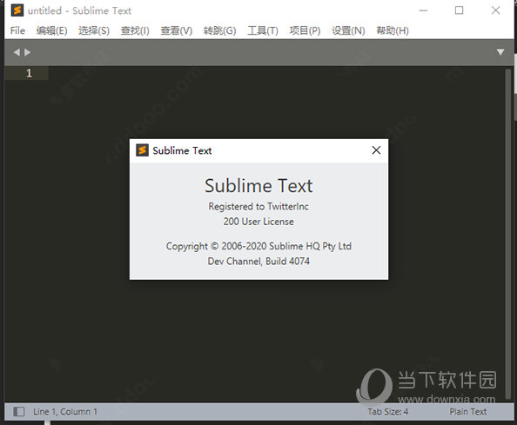Click the vertical scrollbar of the editor
517x425 pixels.
[x=508, y=234]
